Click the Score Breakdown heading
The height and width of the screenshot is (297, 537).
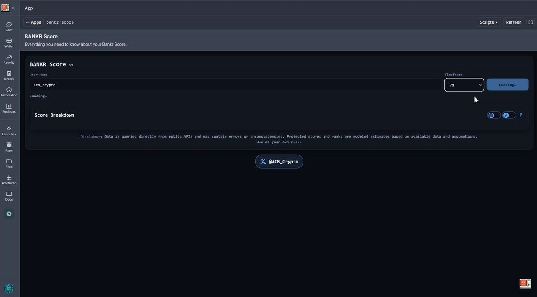click(55, 115)
